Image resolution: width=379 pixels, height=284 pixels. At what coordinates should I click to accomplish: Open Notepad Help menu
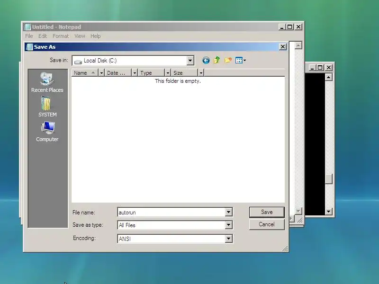tap(96, 36)
